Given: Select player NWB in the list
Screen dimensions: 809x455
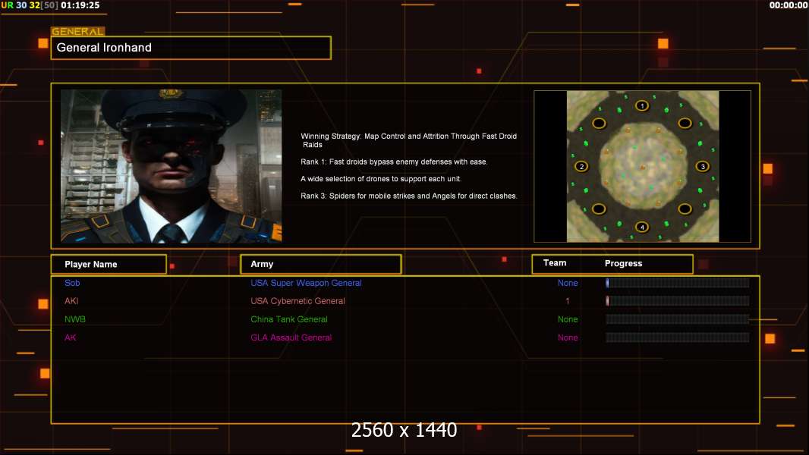Looking at the screenshot, I should [75, 319].
